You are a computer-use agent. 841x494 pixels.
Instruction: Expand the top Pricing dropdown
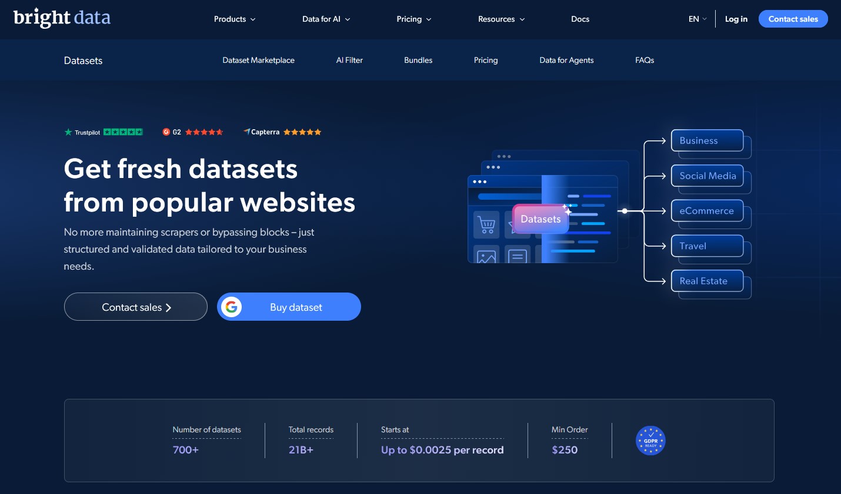pyautogui.click(x=414, y=19)
